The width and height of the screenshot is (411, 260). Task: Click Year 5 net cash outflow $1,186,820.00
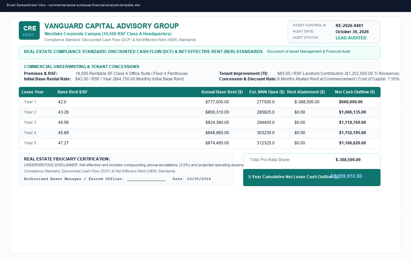tap(352, 143)
